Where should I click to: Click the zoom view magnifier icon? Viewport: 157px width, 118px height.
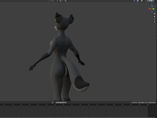click(x=154, y=14)
